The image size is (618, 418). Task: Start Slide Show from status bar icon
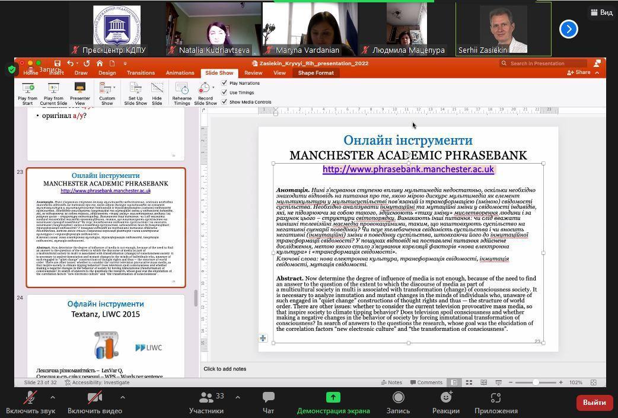coord(498,382)
